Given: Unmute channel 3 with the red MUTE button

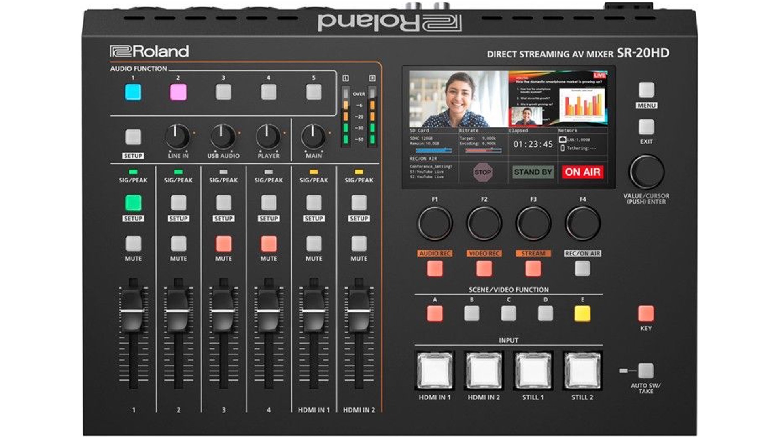Looking at the screenshot, I should coord(223,244).
